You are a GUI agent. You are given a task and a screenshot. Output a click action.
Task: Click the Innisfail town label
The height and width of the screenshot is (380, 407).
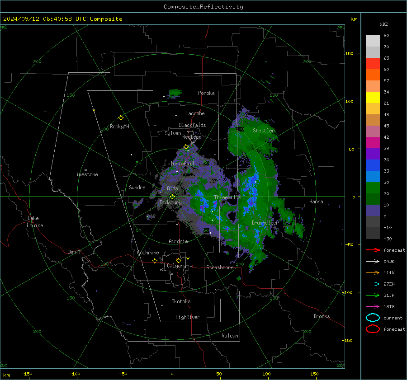point(182,164)
